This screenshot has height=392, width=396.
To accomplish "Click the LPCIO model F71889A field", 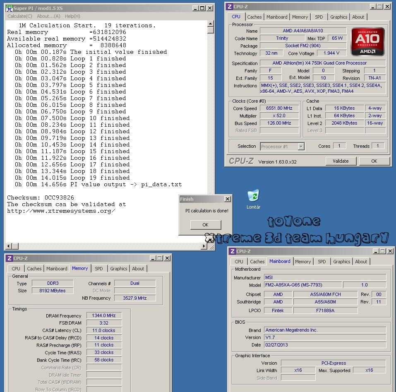I will (325, 310).
